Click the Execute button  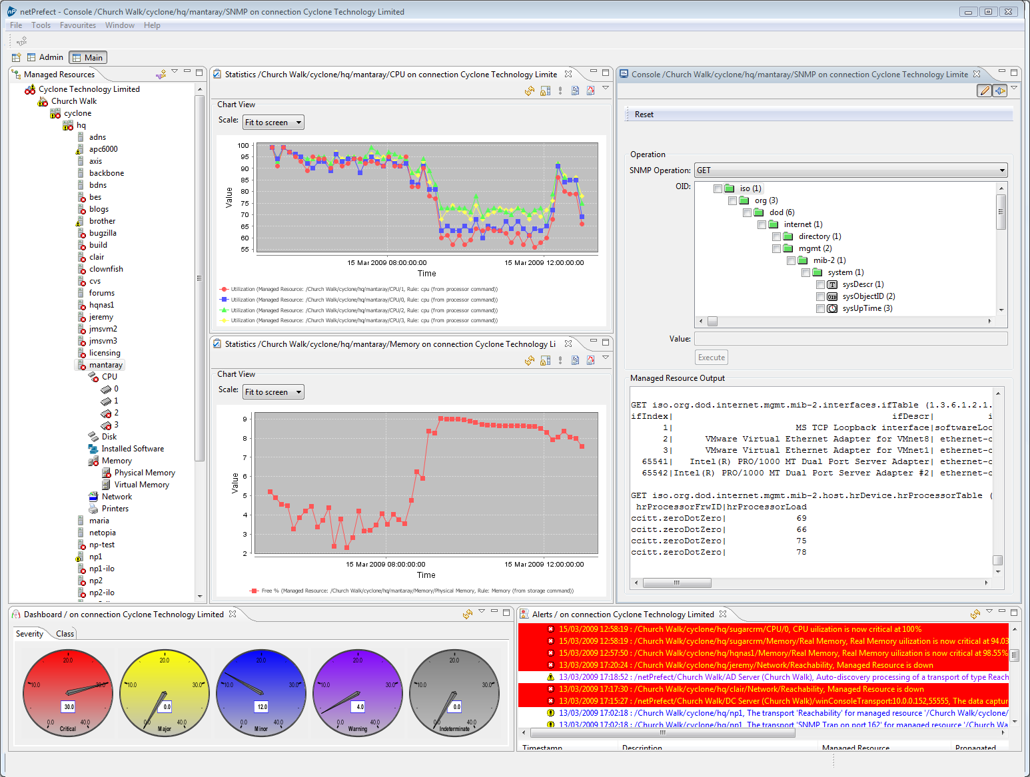point(712,358)
